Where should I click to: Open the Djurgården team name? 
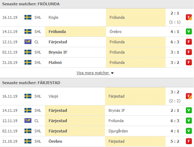(118, 131)
